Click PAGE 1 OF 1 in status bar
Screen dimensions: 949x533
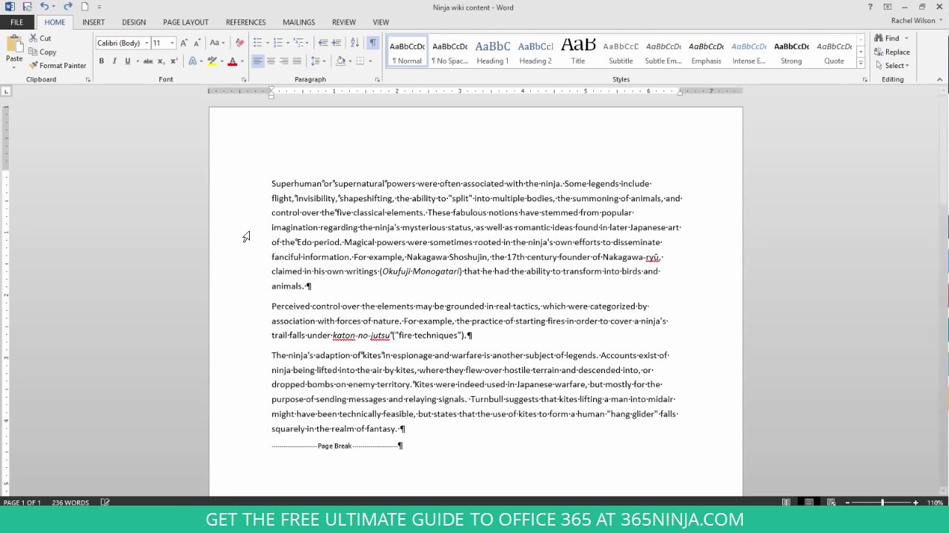click(x=22, y=503)
